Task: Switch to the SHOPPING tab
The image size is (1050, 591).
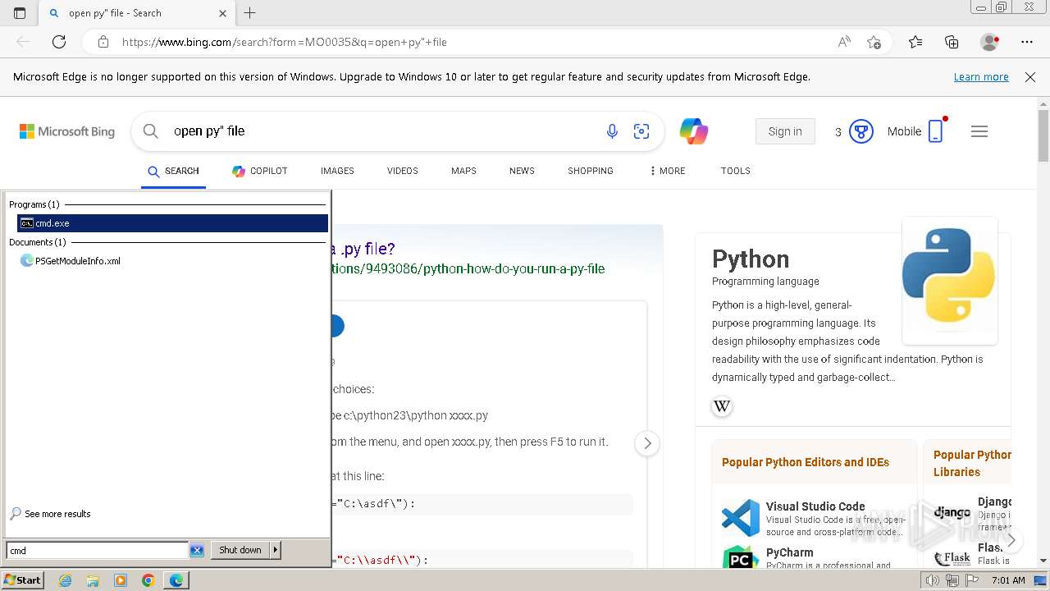Action: pos(591,171)
